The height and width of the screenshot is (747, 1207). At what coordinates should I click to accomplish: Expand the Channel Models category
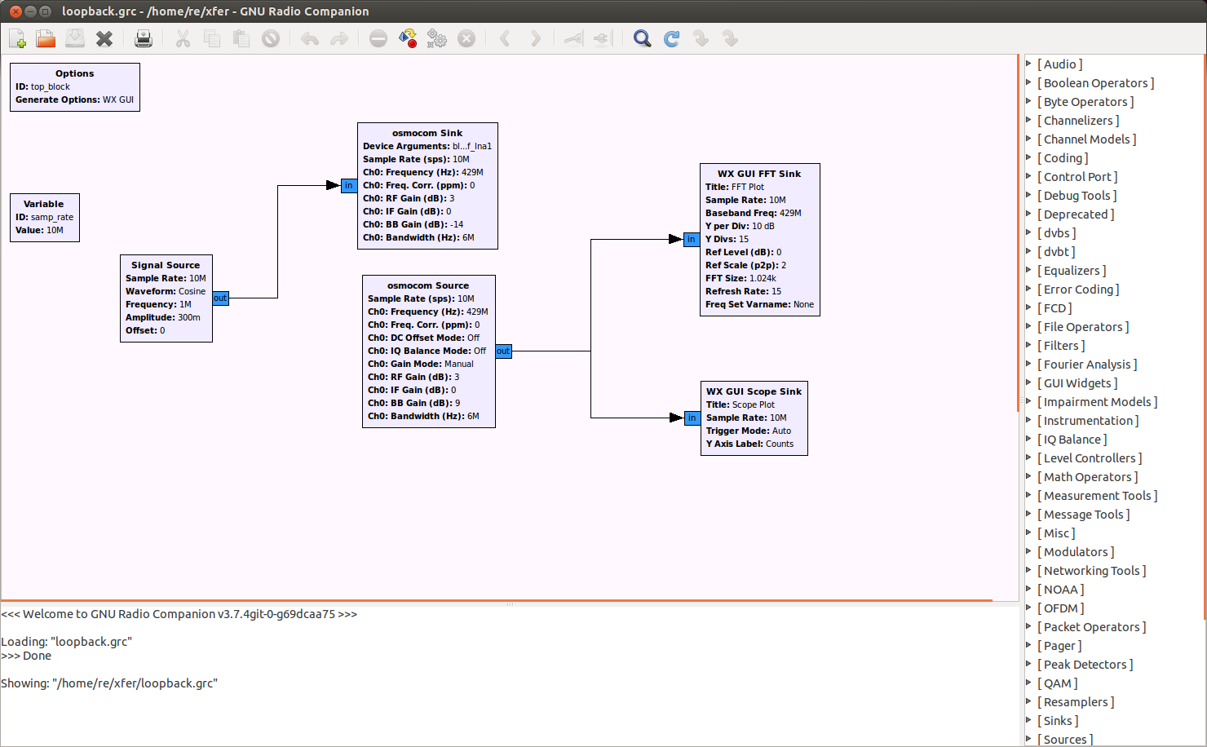tap(1028, 139)
